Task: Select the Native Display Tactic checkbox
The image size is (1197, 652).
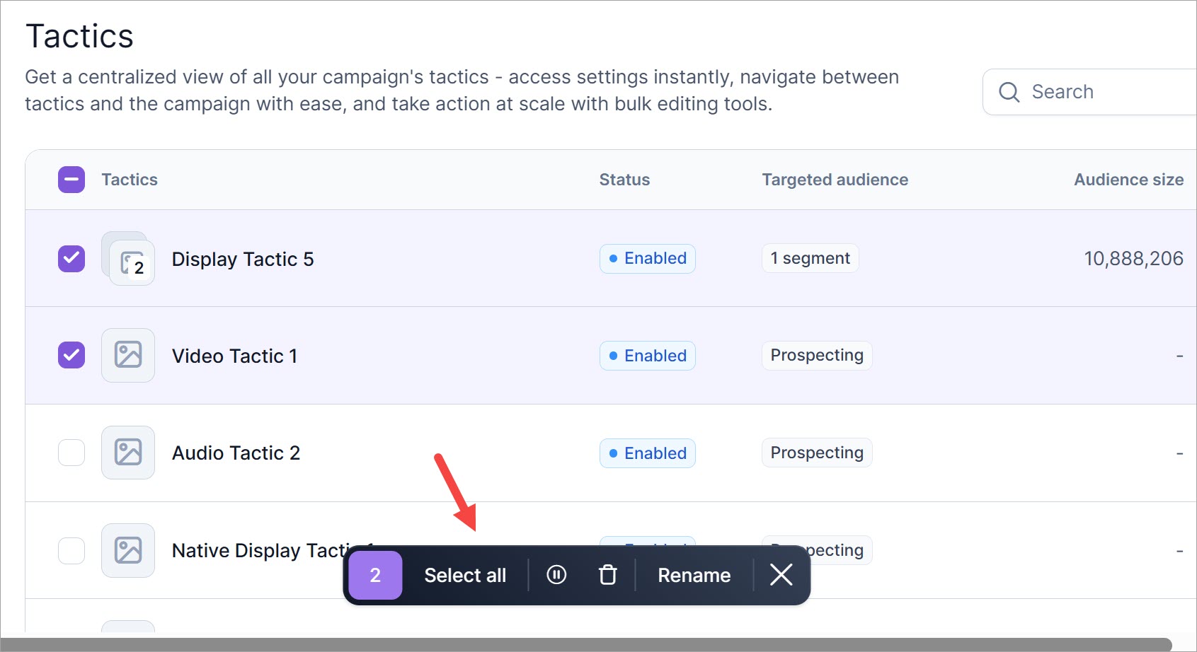Action: coord(71,550)
